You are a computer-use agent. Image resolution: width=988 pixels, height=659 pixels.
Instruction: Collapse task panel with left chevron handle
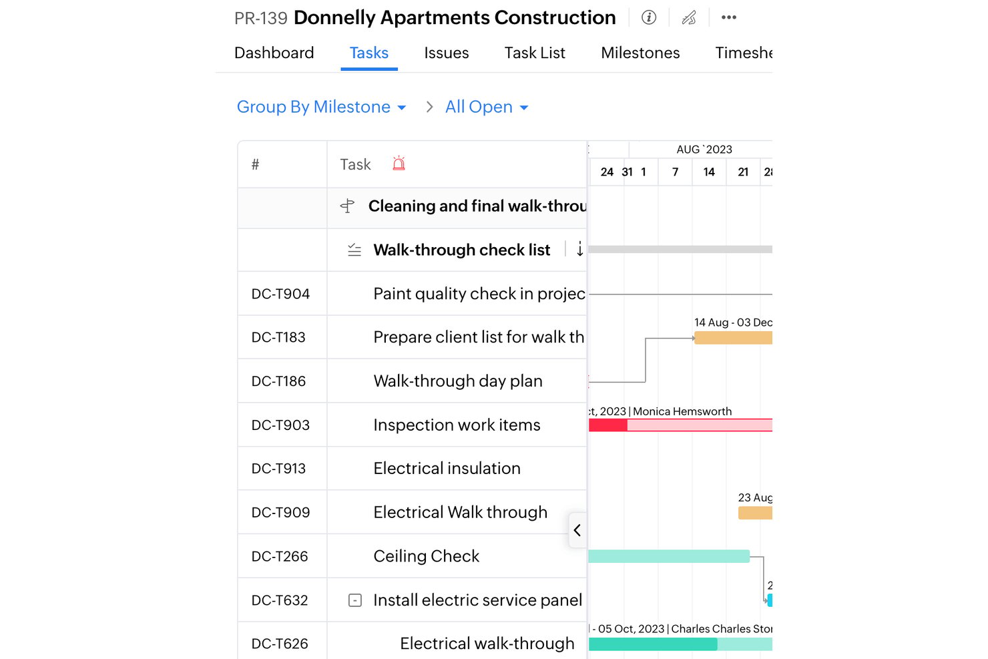coord(577,530)
